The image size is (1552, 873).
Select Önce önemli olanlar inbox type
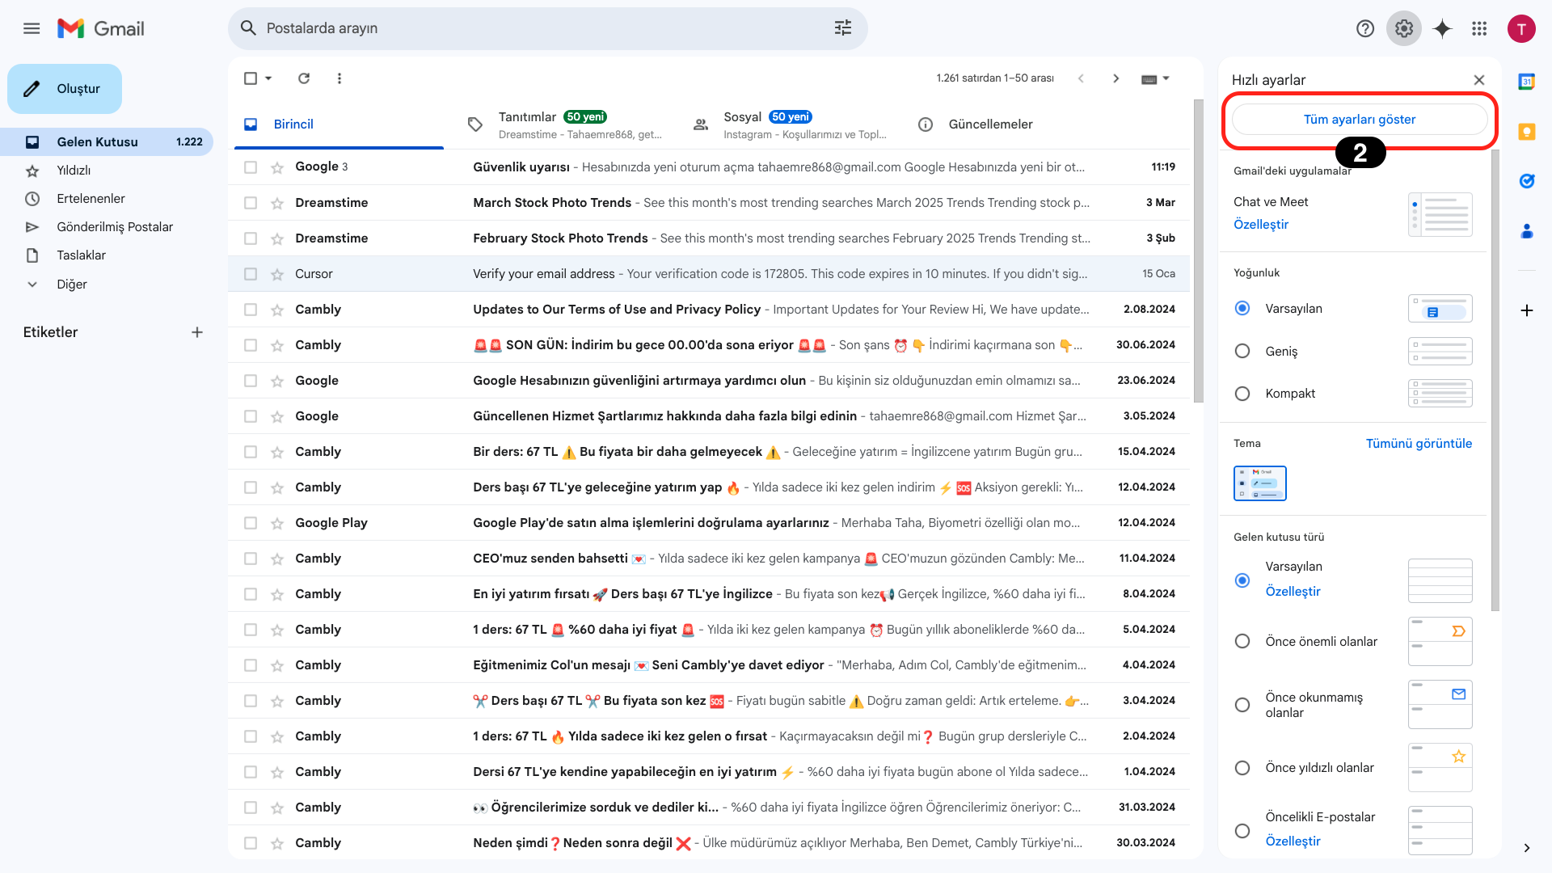[1242, 641]
